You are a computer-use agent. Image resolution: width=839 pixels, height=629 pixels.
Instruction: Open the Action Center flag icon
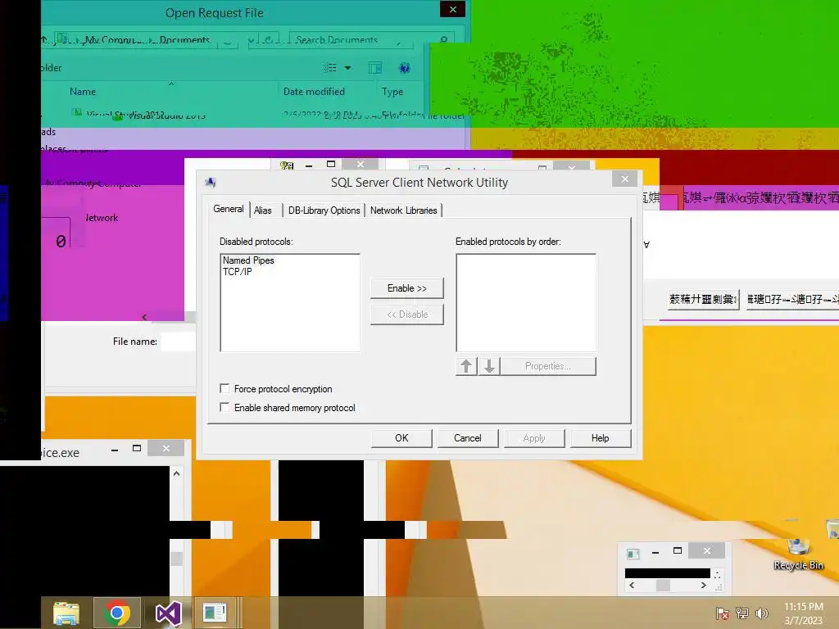[723, 613]
